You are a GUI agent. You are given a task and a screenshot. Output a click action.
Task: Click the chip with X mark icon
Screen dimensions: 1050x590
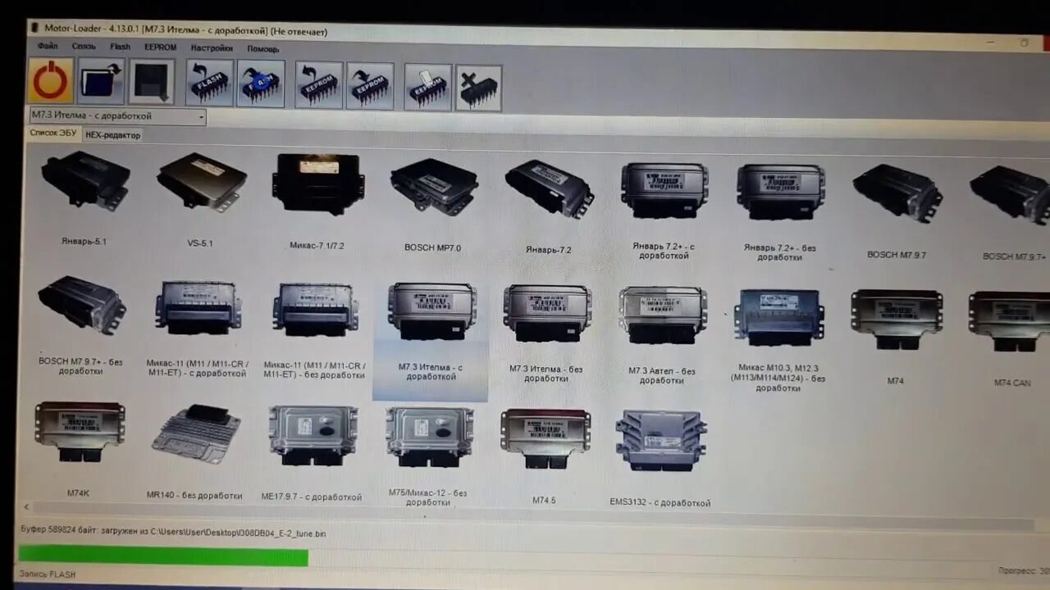[x=479, y=88]
